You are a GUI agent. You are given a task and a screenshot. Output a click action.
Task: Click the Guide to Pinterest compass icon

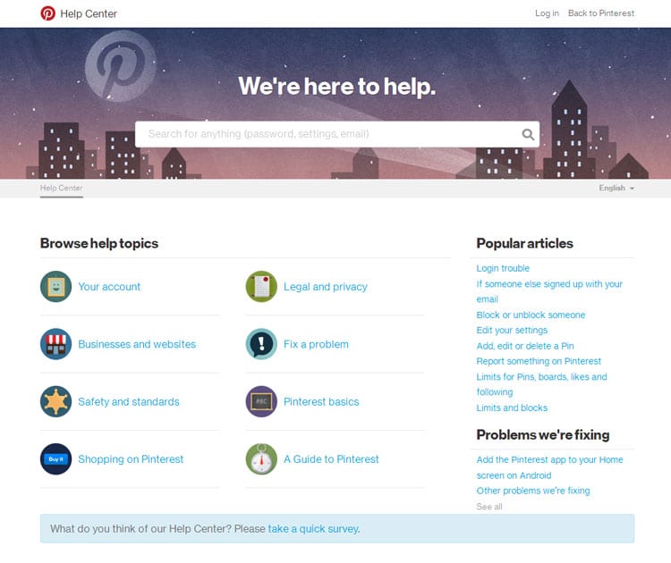point(261,459)
